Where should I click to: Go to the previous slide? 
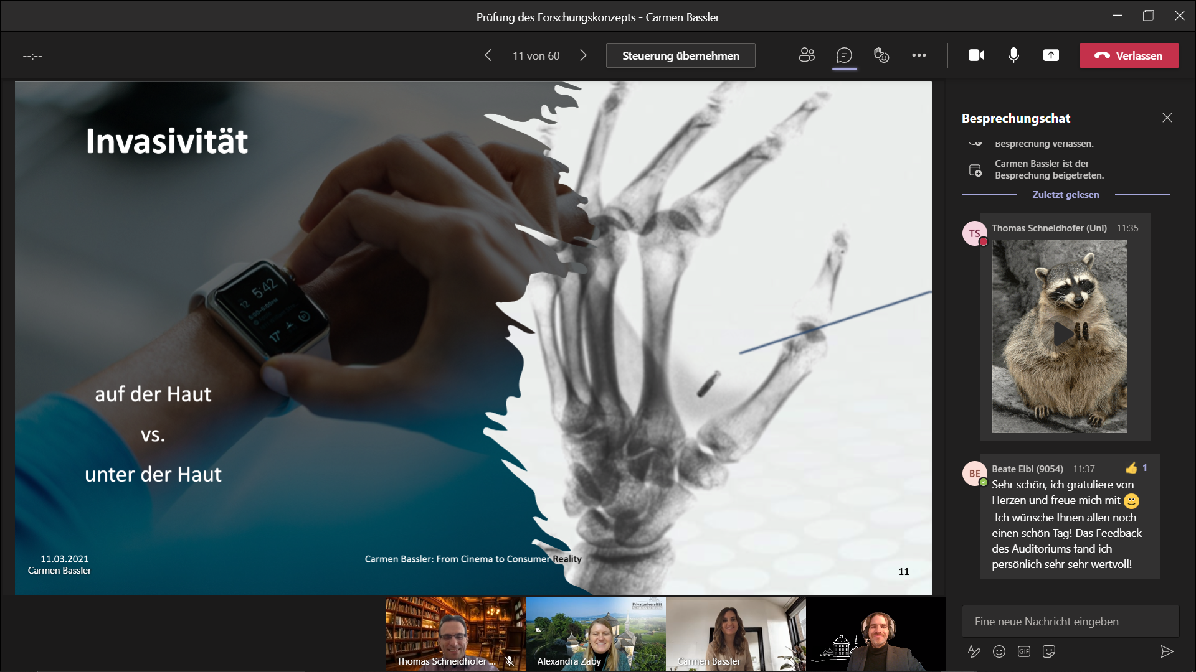488,55
